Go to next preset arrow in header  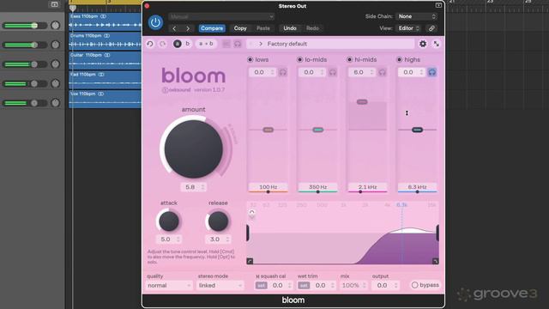[x=188, y=28]
